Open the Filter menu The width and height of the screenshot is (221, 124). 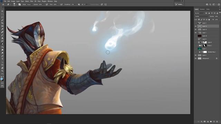pyautogui.click(x=31, y=1)
